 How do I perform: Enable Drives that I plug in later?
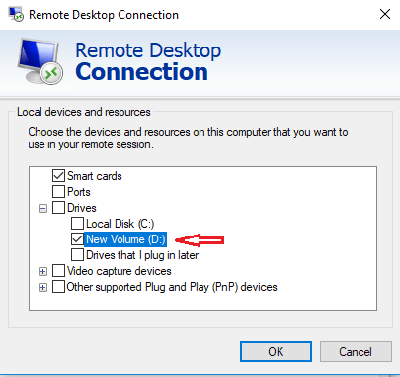point(77,255)
